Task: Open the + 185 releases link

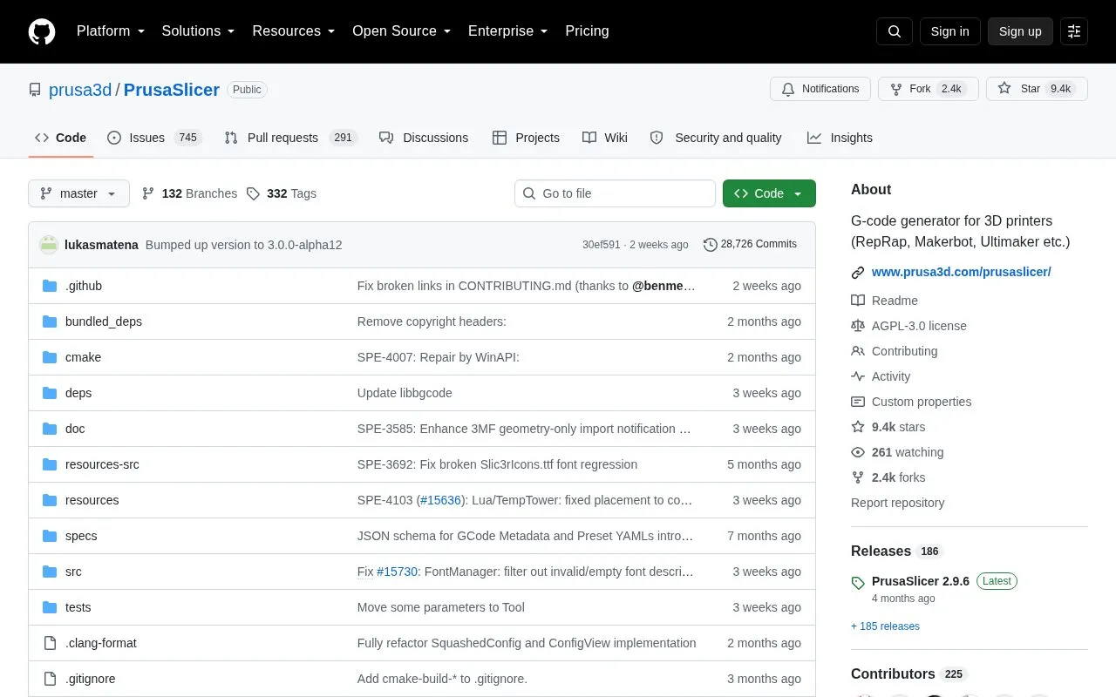Action: tap(885, 626)
